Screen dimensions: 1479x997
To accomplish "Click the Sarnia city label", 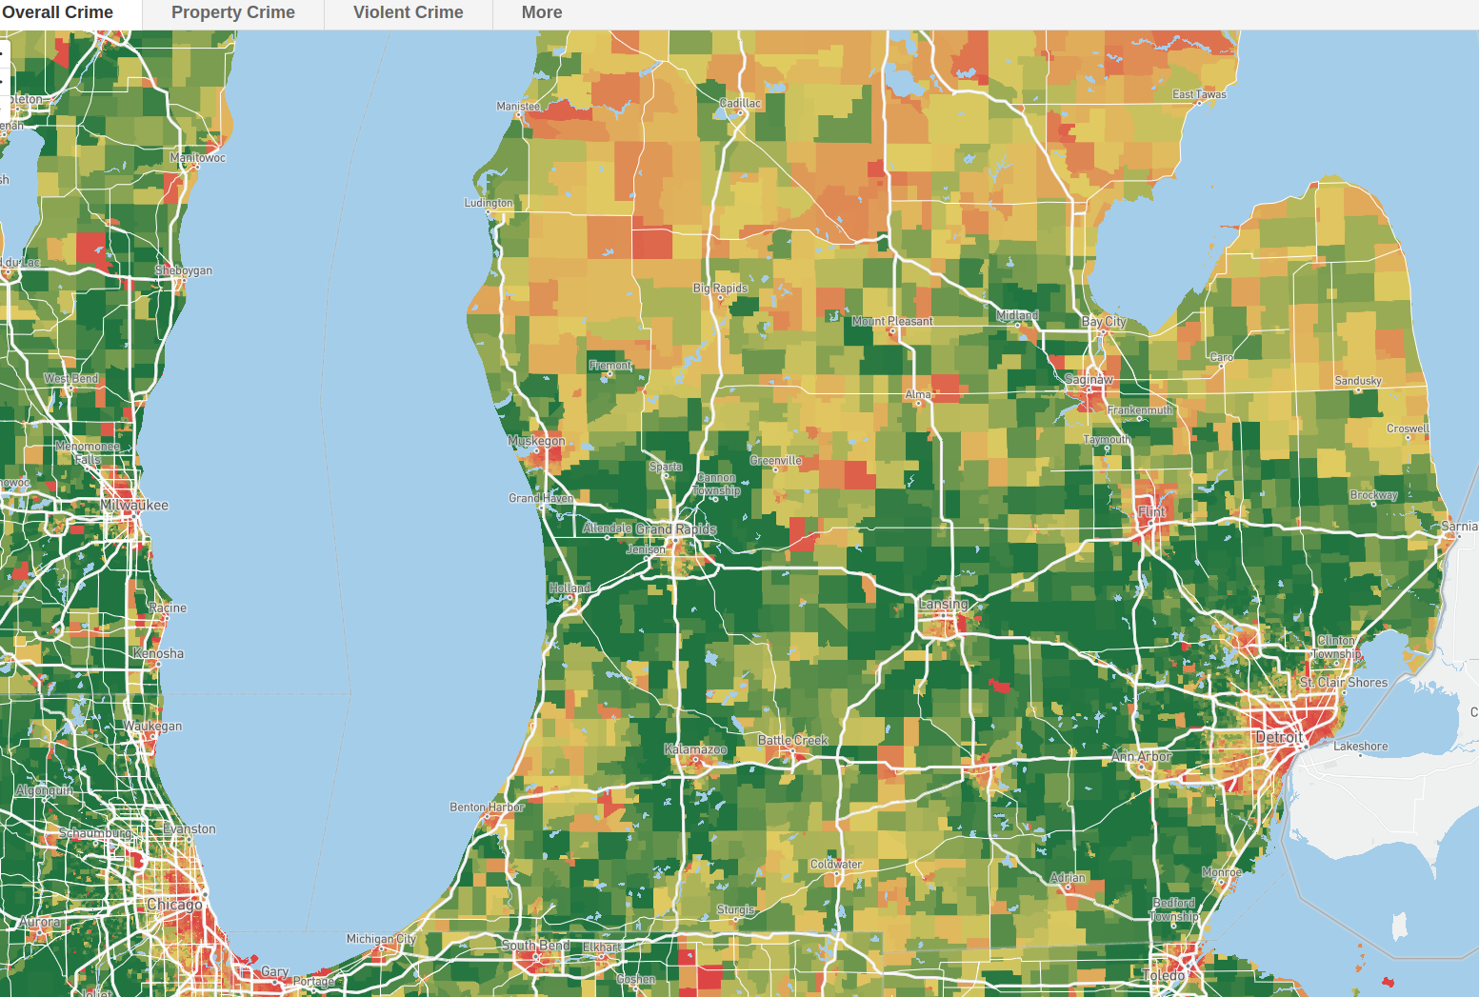I will (x=1460, y=526).
